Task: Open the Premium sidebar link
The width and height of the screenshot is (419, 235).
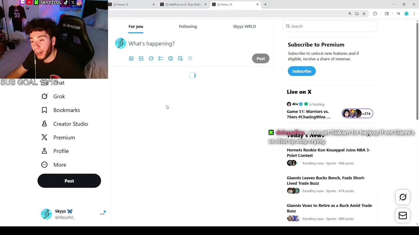Action: (64, 137)
